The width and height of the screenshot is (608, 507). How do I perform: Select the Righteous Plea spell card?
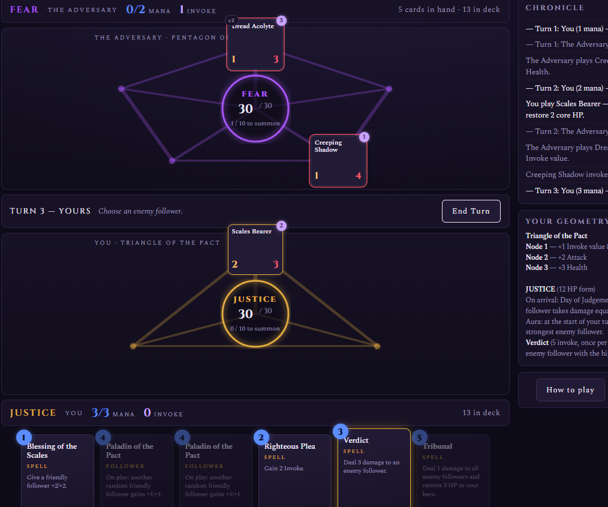tap(294, 470)
